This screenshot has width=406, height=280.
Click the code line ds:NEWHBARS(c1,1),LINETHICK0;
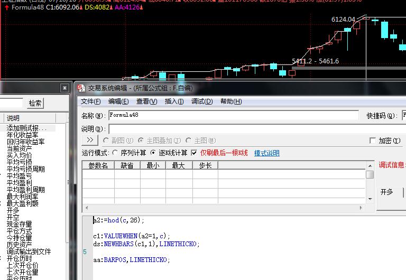(146, 244)
